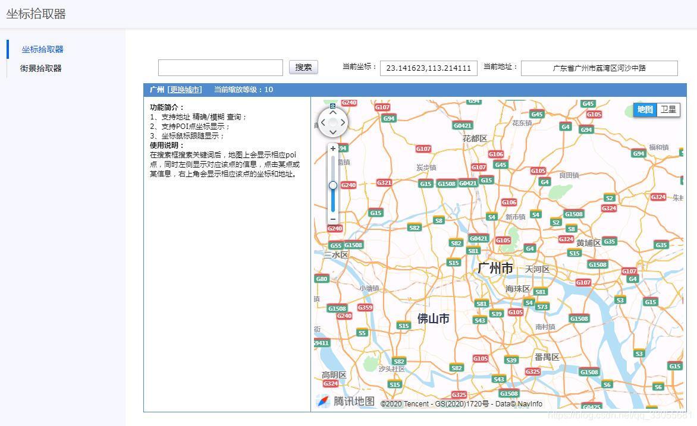Viewport: 697px width, 426px height.
Task: Pan the map left with the arrow
Action: (323, 122)
